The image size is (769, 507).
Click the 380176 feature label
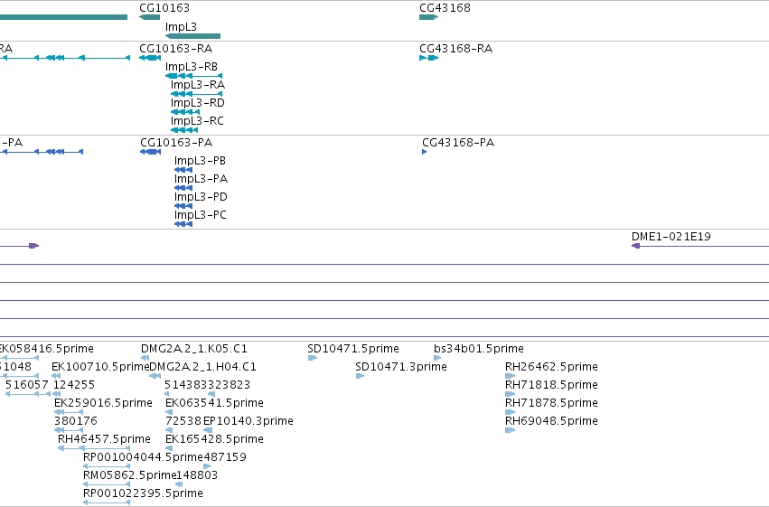[x=76, y=421]
